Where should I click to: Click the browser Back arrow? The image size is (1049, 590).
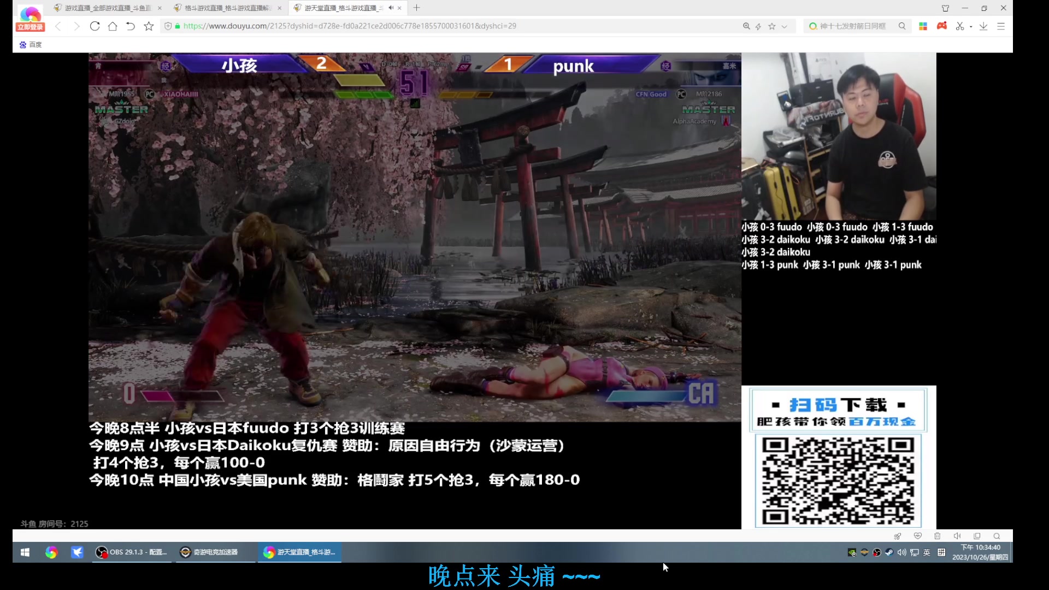point(58,26)
